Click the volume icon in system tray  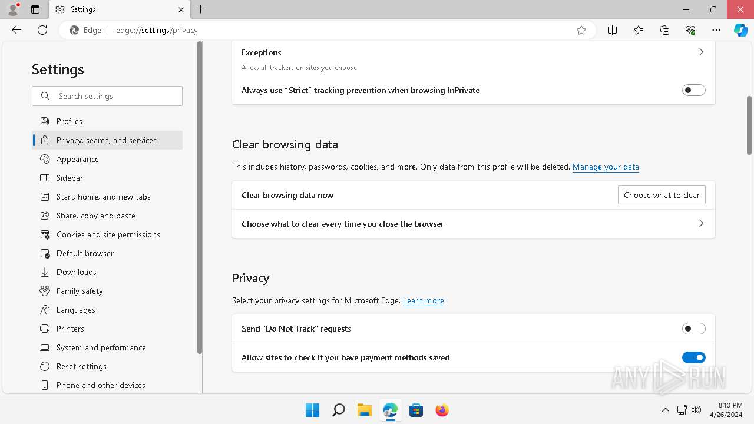(696, 410)
